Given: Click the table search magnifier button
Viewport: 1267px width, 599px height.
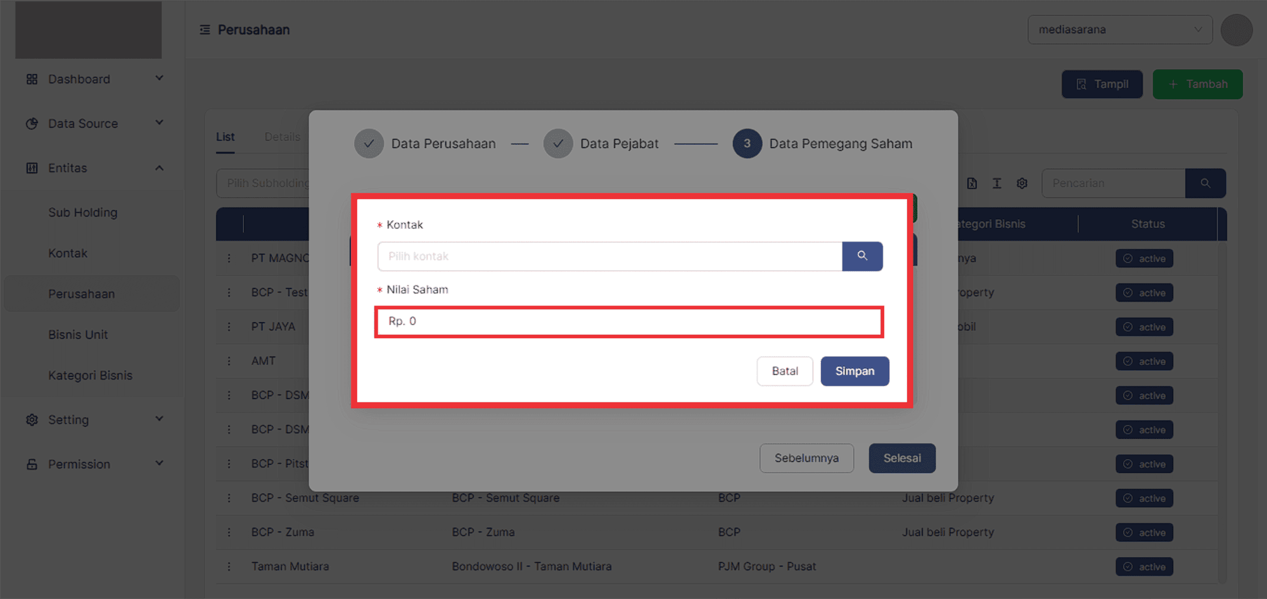Looking at the screenshot, I should [1205, 183].
